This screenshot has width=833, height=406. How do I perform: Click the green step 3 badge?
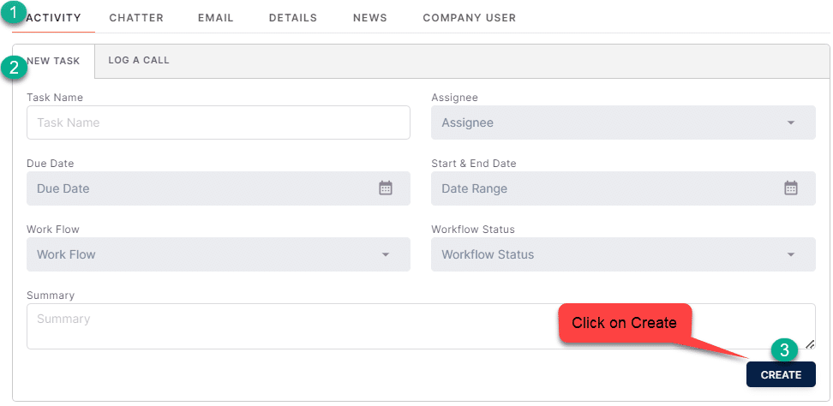tap(785, 350)
